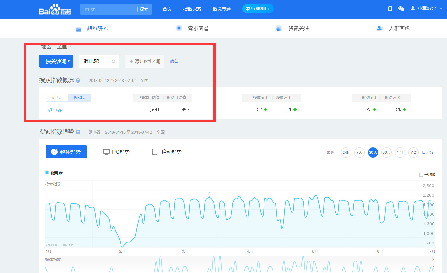This screenshot has width=447, height=273.
Task: Expand the account dropdown arrow after 小军0731
Action: (x=441, y=9)
